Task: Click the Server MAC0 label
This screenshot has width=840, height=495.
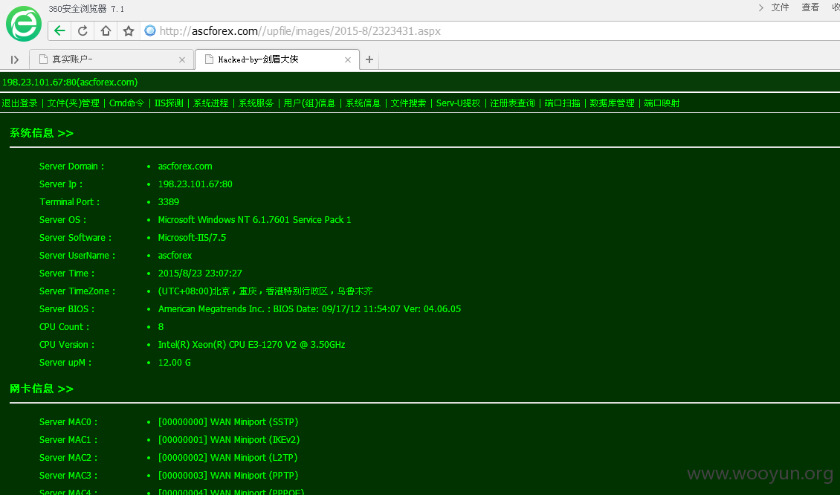Action: tap(68, 422)
